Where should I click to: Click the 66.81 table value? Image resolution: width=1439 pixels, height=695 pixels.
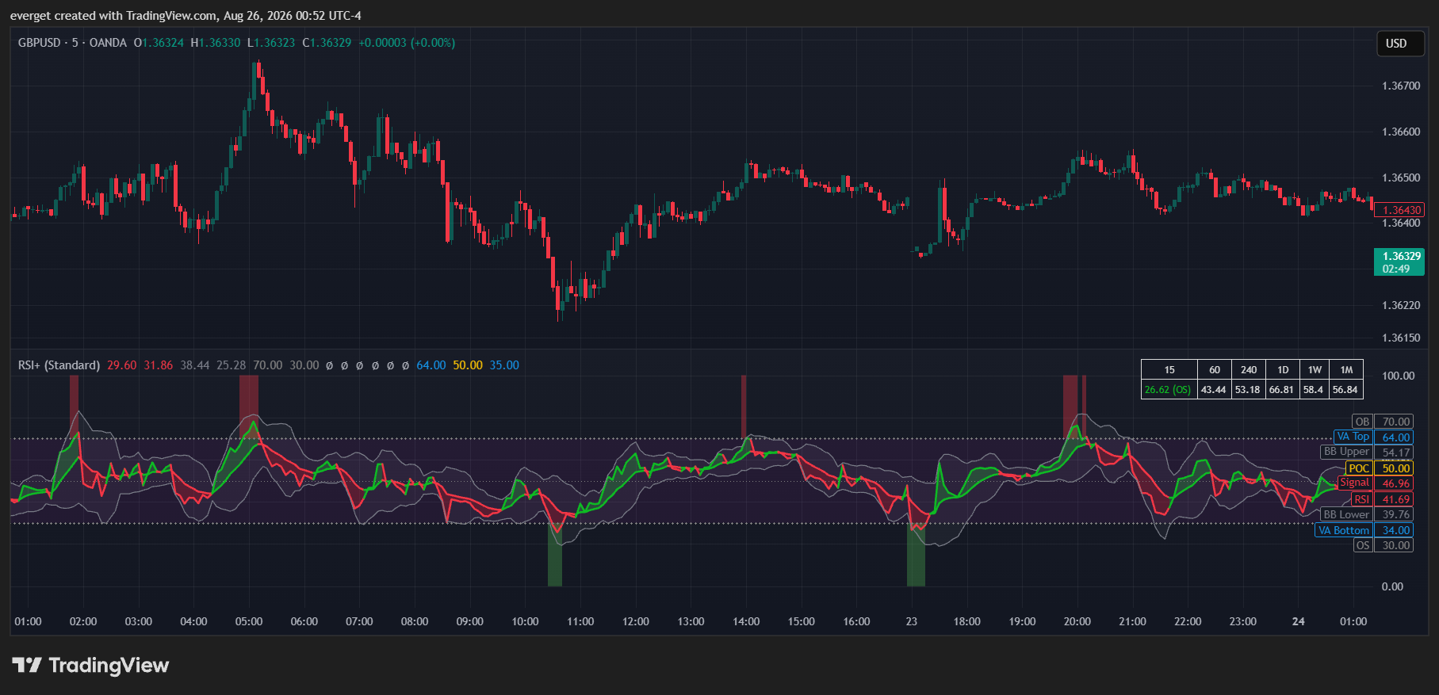click(1282, 389)
